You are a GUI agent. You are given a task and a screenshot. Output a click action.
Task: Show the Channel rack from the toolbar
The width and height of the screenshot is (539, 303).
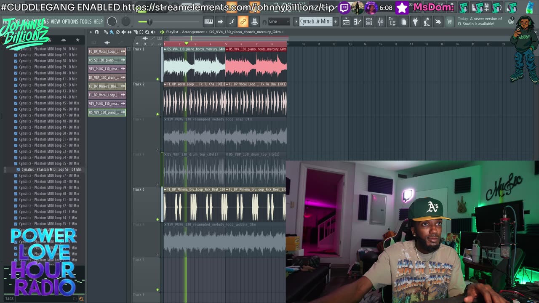point(369,22)
